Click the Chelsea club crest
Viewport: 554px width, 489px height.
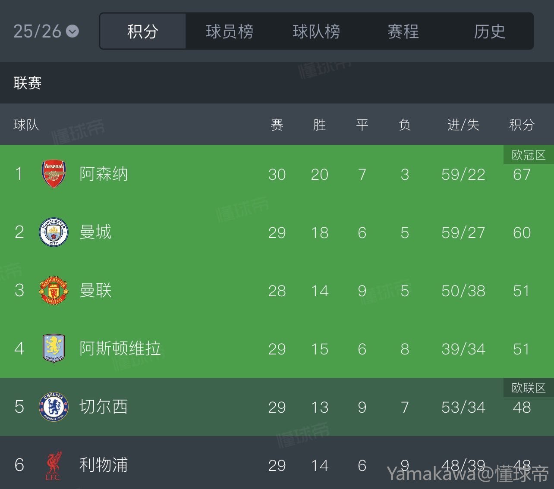coord(54,407)
